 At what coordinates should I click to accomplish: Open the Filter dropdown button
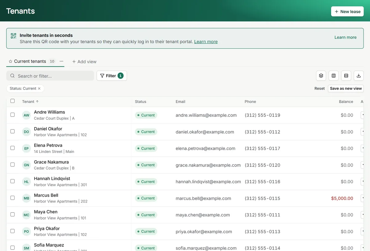click(x=112, y=76)
